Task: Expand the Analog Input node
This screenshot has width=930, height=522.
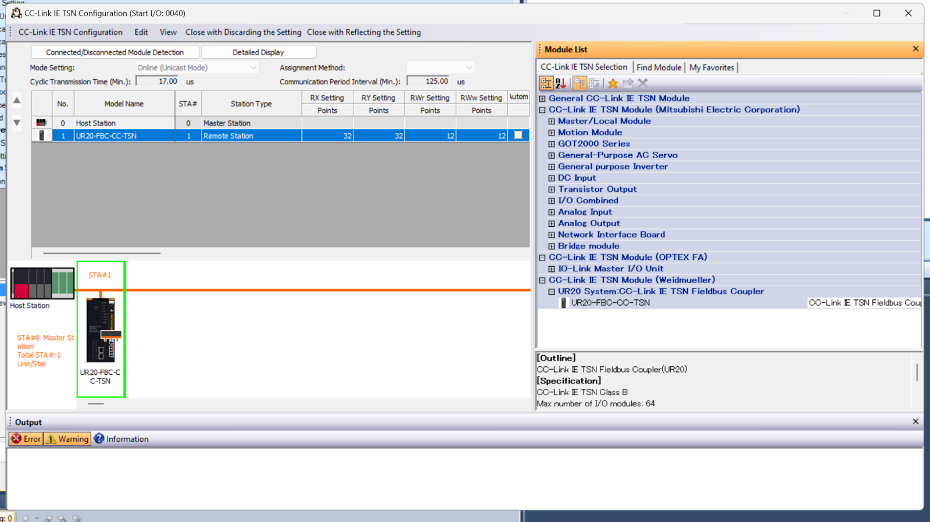Action: click(552, 212)
